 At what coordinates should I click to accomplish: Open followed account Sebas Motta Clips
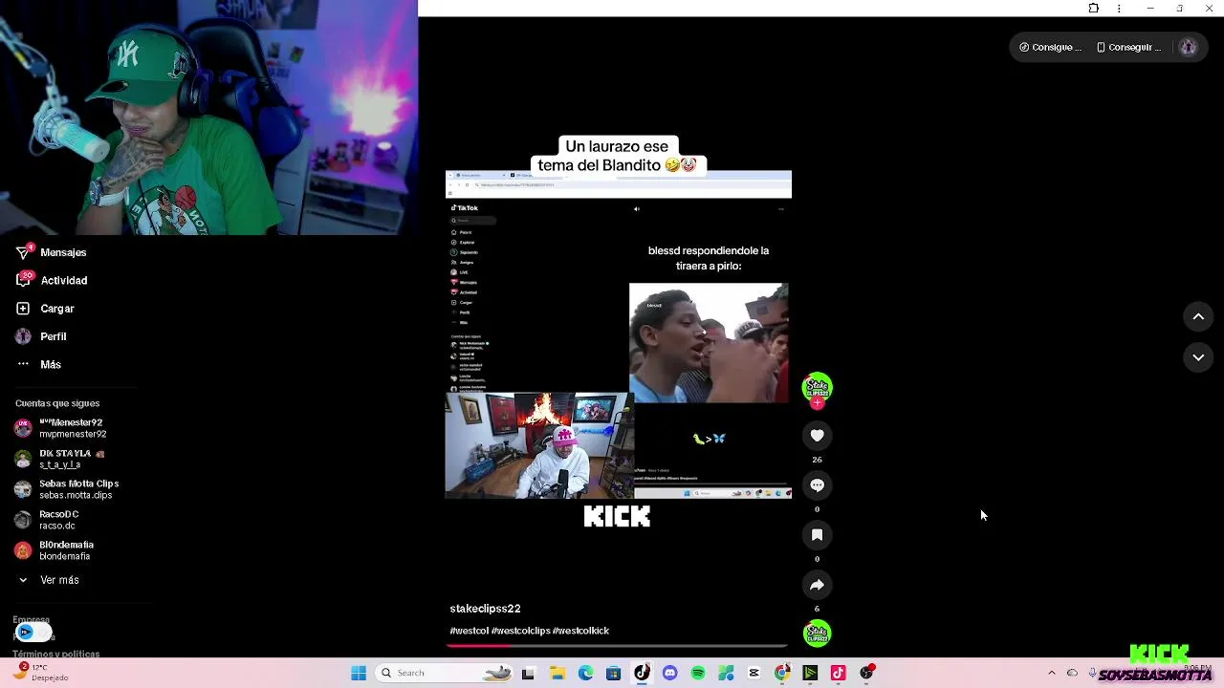click(x=67, y=489)
